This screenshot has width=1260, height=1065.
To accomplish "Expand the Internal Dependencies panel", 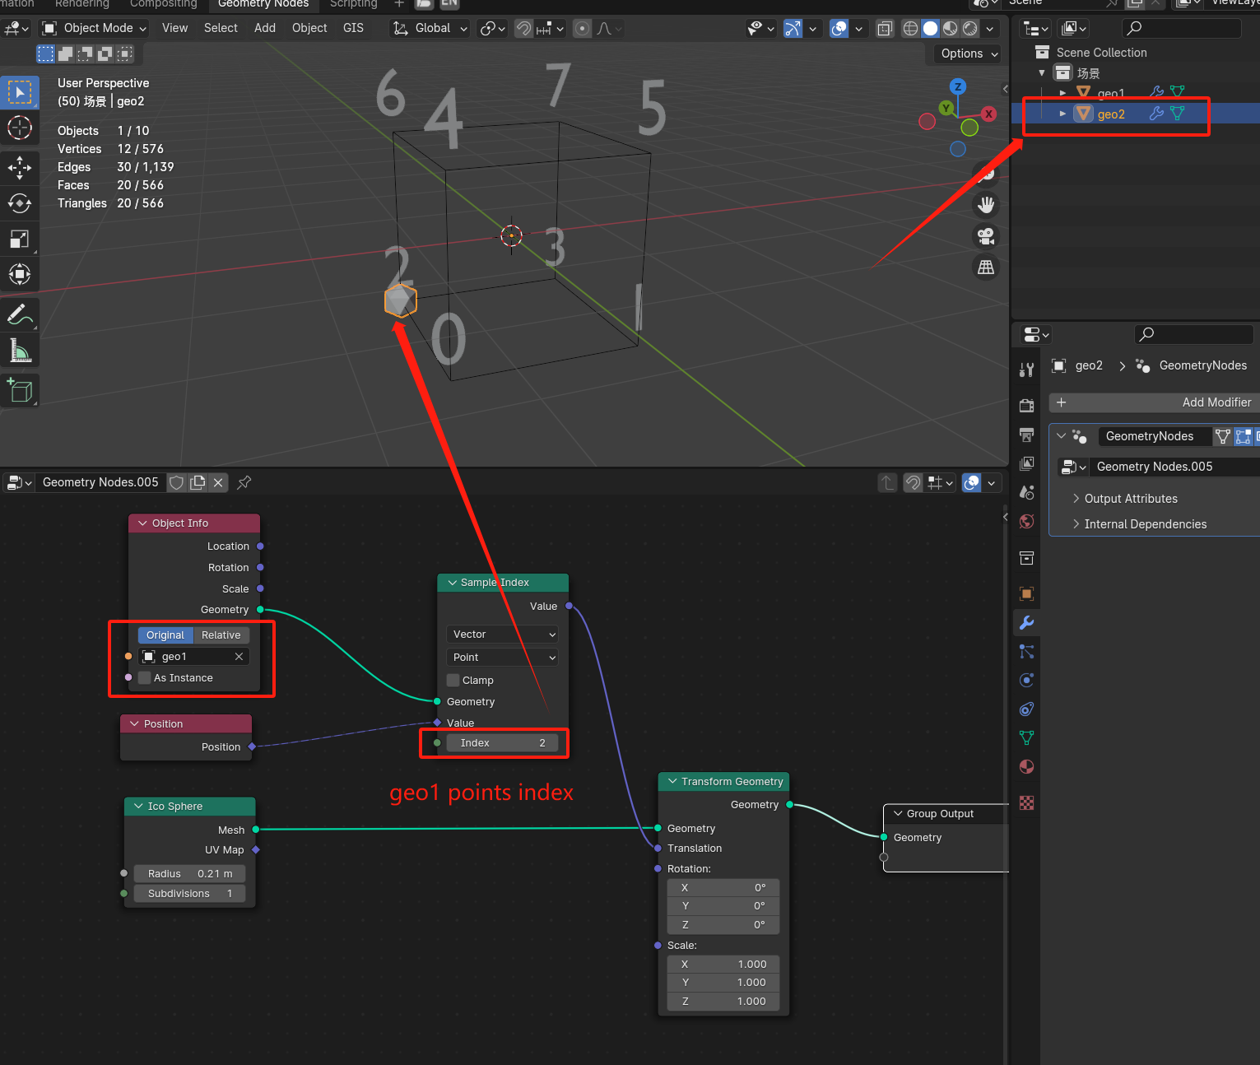I will click(x=1146, y=524).
